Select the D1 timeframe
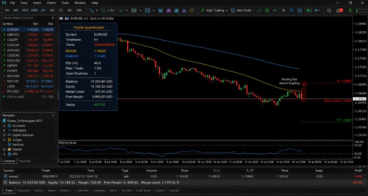 coord(61,11)
